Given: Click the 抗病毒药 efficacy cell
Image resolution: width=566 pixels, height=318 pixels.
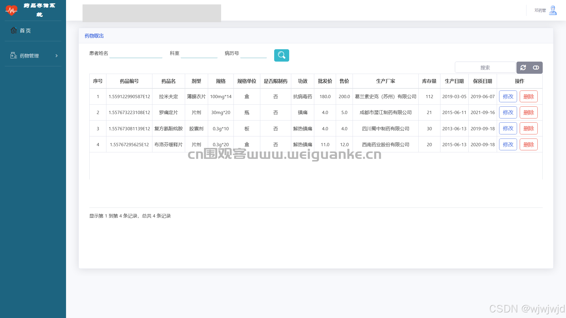Looking at the screenshot, I should pyautogui.click(x=303, y=97).
